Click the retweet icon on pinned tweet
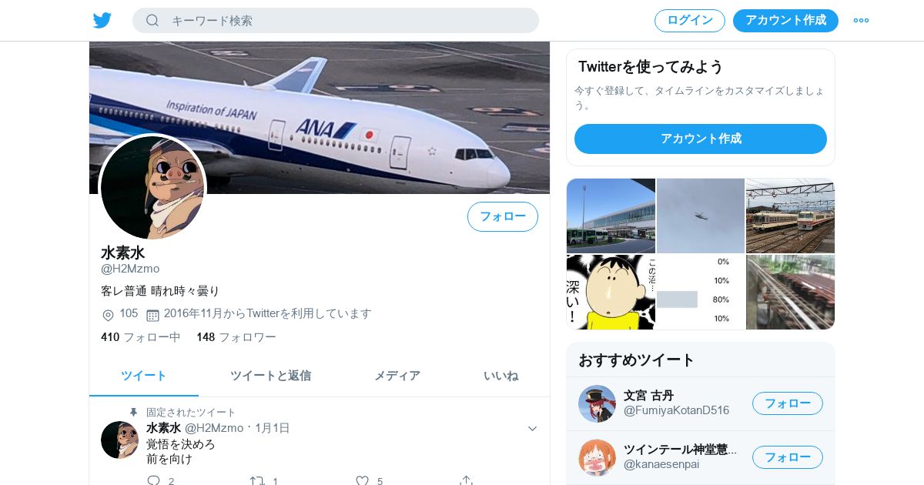924x485 pixels. pos(257,481)
